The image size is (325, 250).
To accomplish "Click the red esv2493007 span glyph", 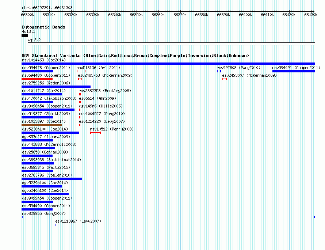I will pyautogui.click(x=225, y=79).
